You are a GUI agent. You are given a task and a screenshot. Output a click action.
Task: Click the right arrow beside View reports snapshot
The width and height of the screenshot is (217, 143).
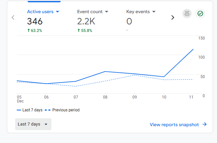(x=204, y=124)
